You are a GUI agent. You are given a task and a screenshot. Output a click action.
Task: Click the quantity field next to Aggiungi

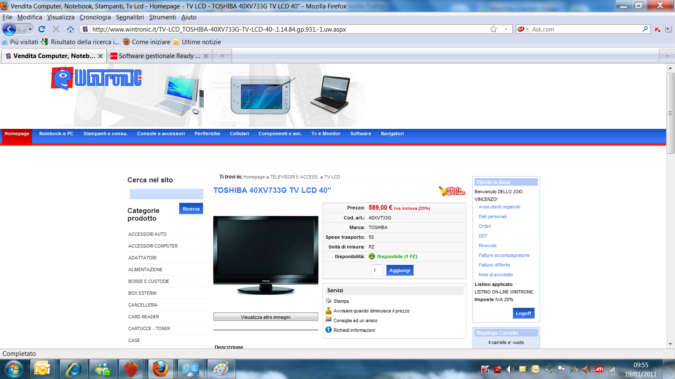377,270
